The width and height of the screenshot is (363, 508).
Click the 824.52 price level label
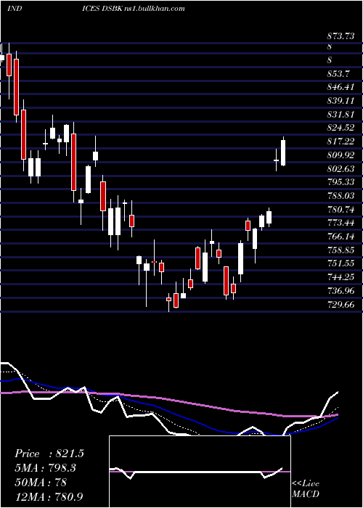click(340, 128)
